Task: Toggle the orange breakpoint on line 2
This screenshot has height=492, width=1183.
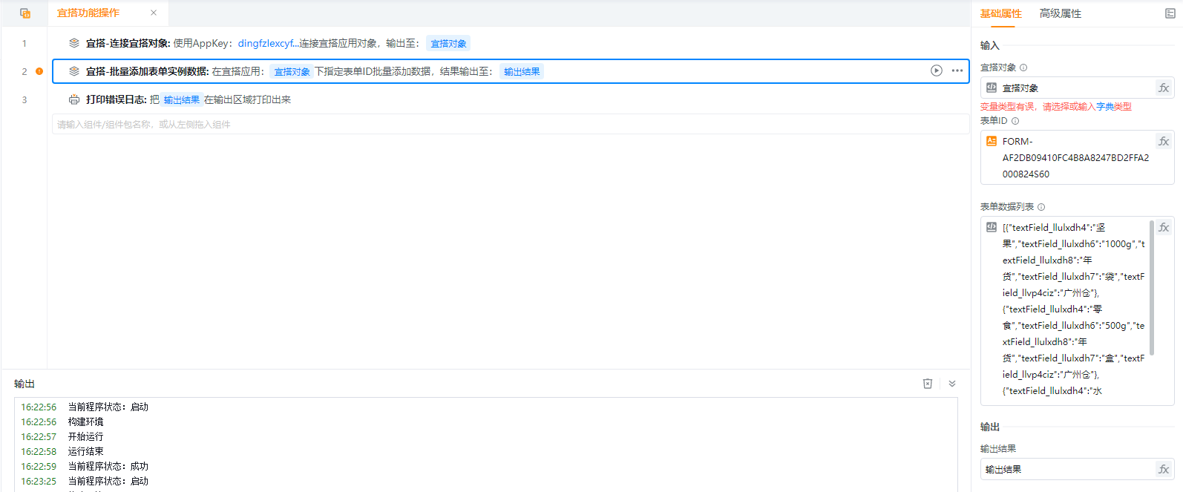Action: pos(39,71)
